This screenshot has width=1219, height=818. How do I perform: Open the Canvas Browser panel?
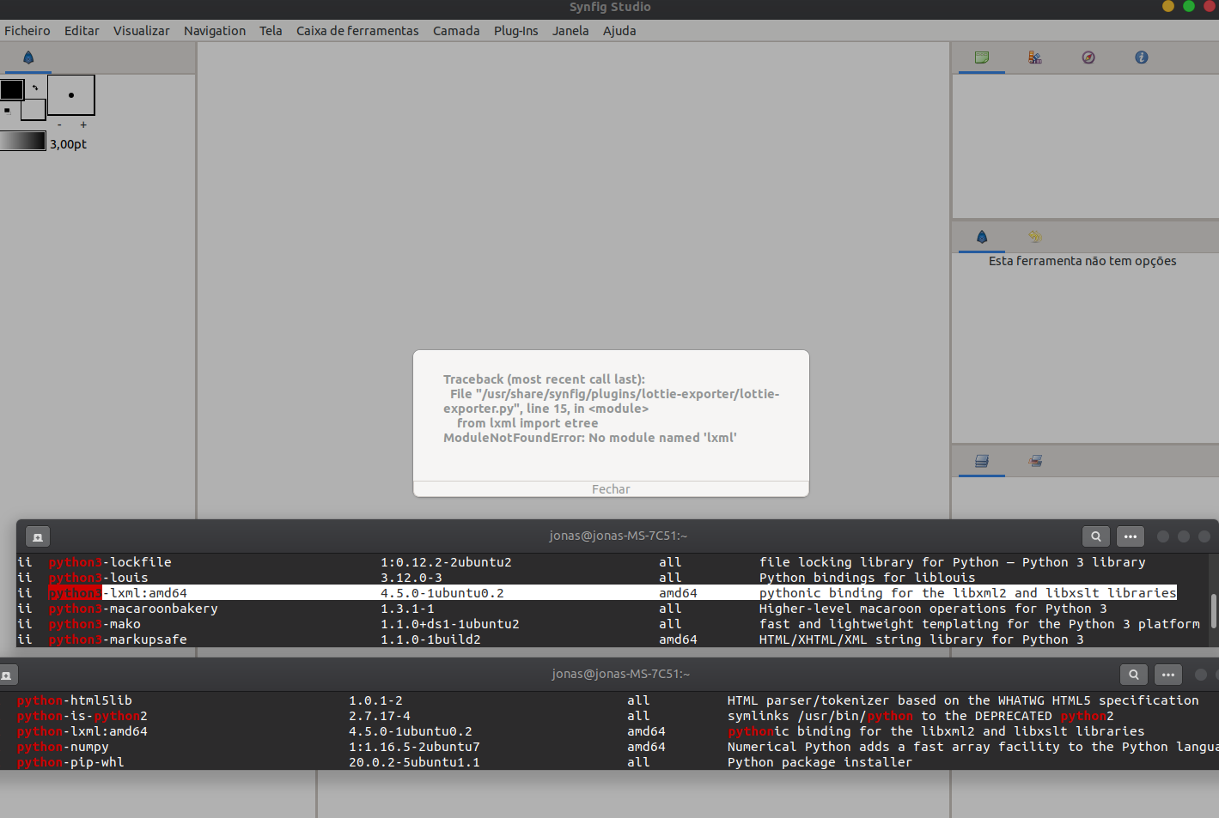(x=981, y=58)
